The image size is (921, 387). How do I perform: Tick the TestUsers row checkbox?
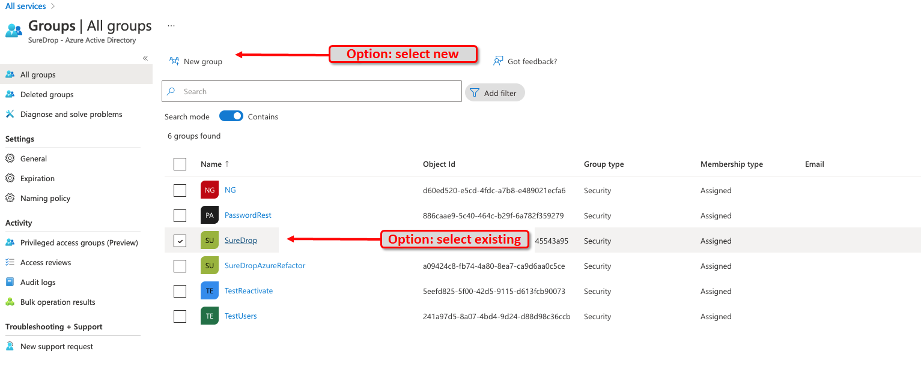[180, 316]
